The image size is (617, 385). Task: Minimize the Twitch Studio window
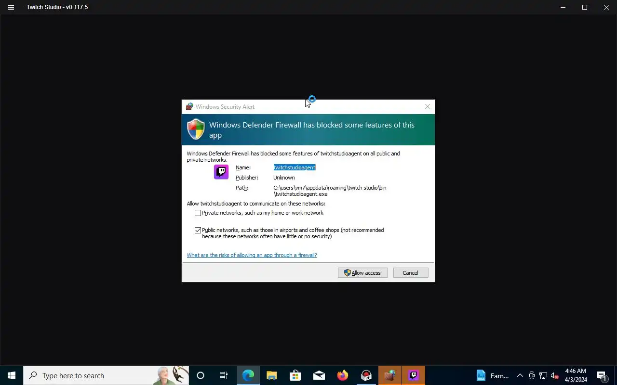pos(563,7)
